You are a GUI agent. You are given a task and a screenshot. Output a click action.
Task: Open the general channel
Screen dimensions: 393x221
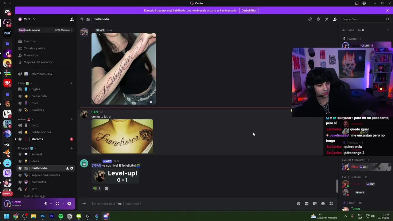click(x=45, y=154)
